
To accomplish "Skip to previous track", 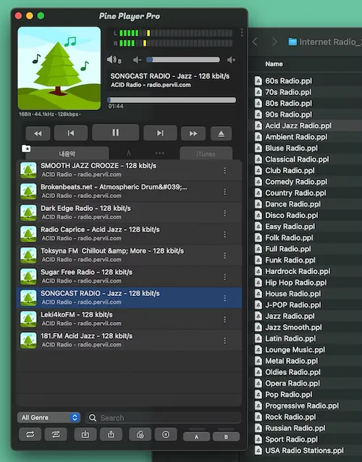I will click(71, 133).
